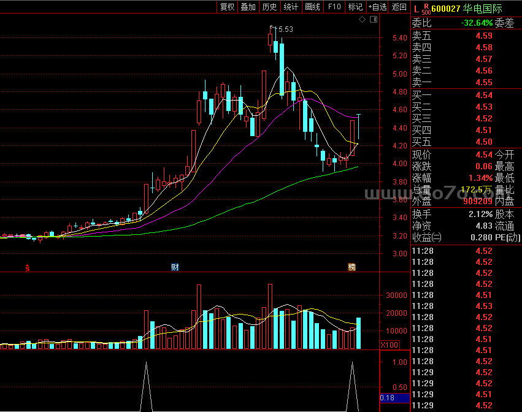Click the 30000 volume axis label
This screenshot has width=522, height=412.
pos(396,296)
